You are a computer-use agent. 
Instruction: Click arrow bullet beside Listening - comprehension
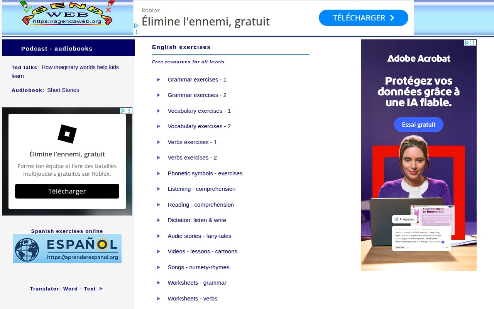[x=159, y=189]
